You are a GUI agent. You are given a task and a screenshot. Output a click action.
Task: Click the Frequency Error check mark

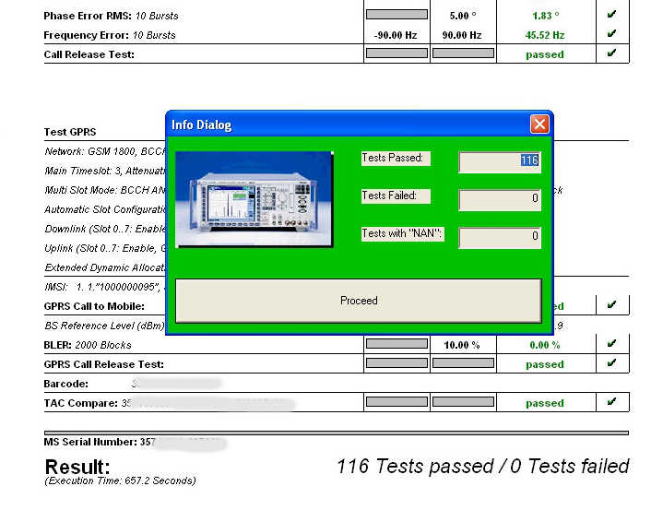[610, 34]
